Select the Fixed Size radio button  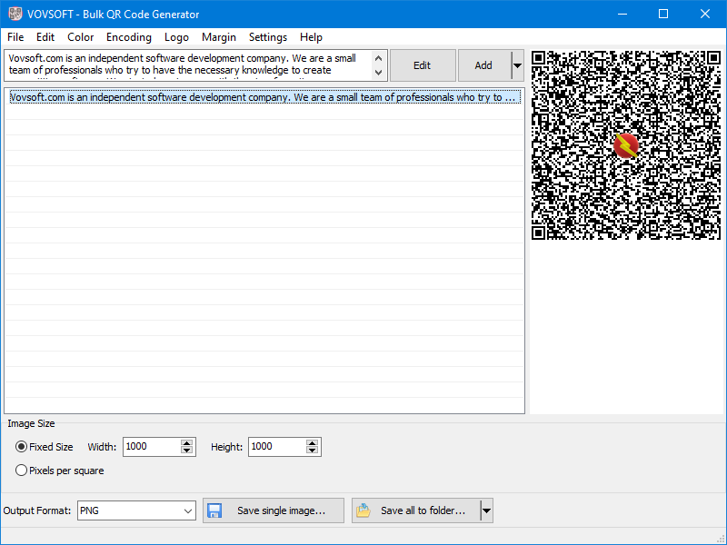click(20, 446)
